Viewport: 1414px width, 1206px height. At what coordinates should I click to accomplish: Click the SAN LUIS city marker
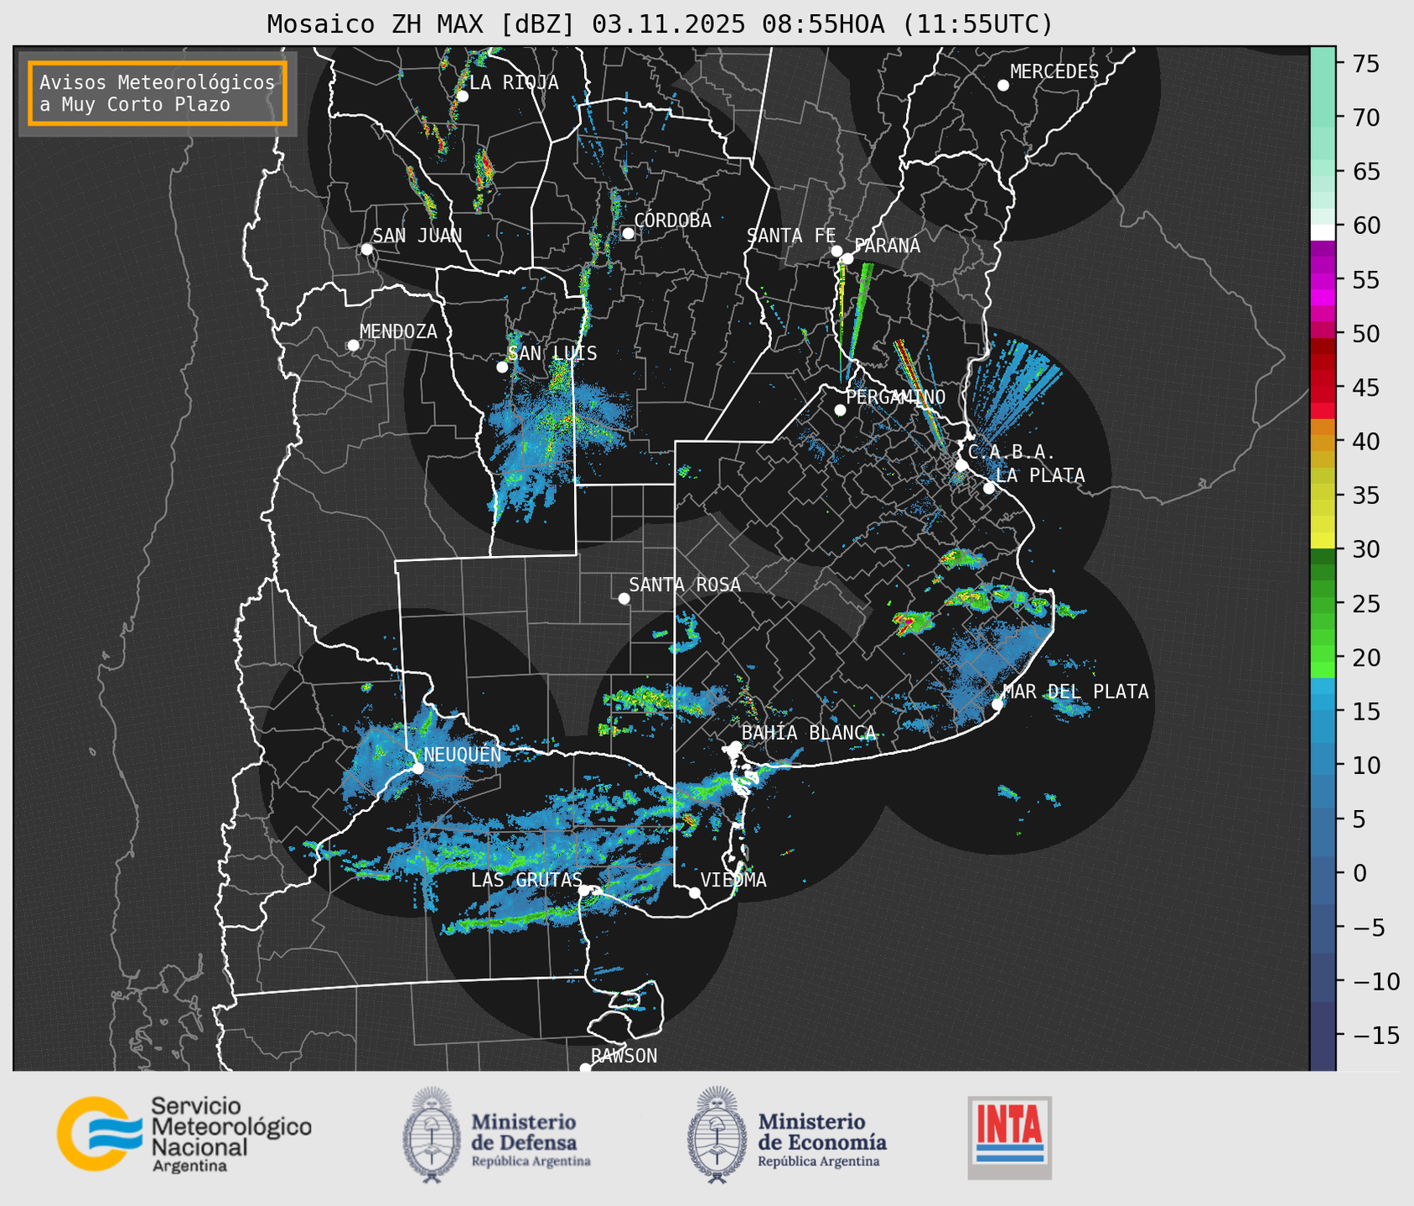[x=502, y=366]
